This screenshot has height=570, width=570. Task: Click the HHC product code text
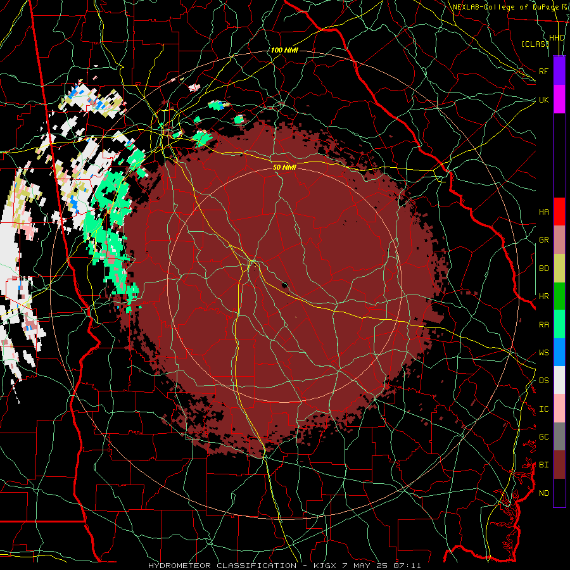click(557, 38)
